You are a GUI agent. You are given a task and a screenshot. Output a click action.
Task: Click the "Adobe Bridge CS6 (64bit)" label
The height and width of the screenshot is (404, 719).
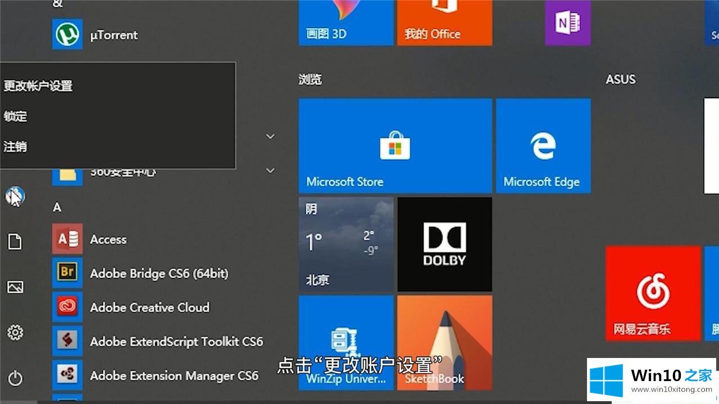point(160,273)
